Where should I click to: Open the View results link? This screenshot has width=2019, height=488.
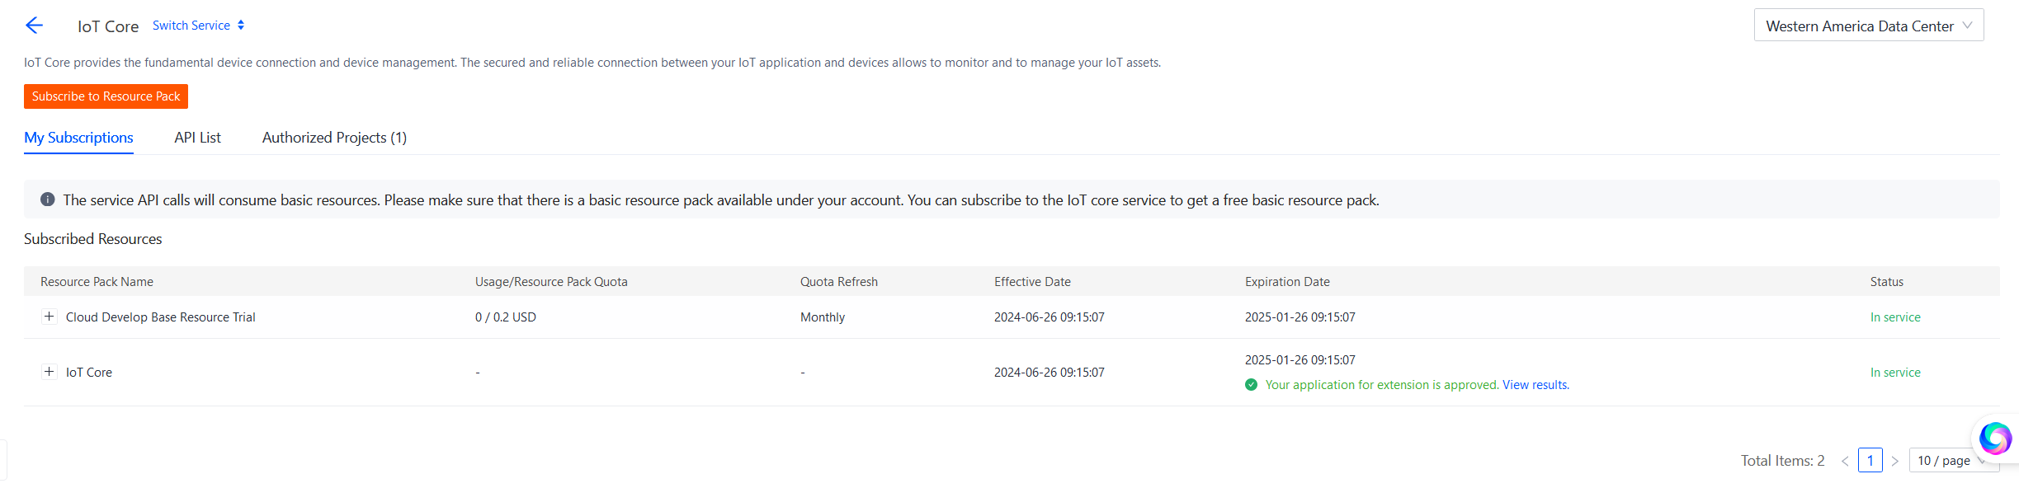(1535, 385)
